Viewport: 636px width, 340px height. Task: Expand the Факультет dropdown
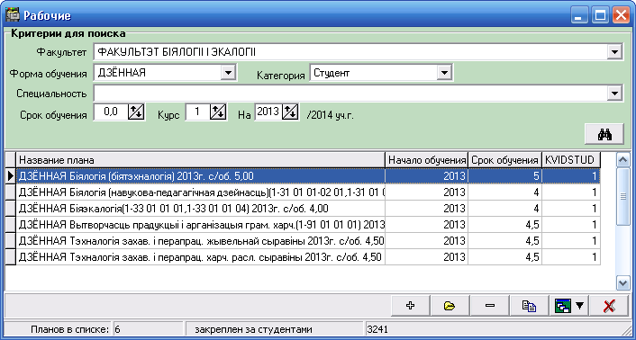click(x=615, y=52)
